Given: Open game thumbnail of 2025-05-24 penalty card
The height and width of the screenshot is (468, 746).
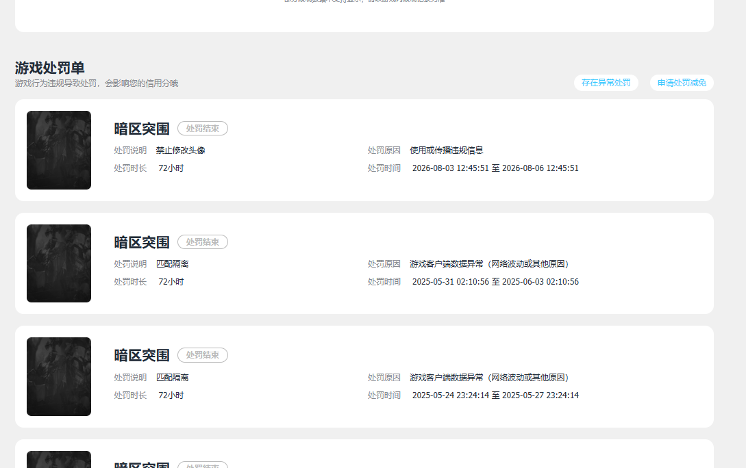Looking at the screenshot, I should (58, 377).
